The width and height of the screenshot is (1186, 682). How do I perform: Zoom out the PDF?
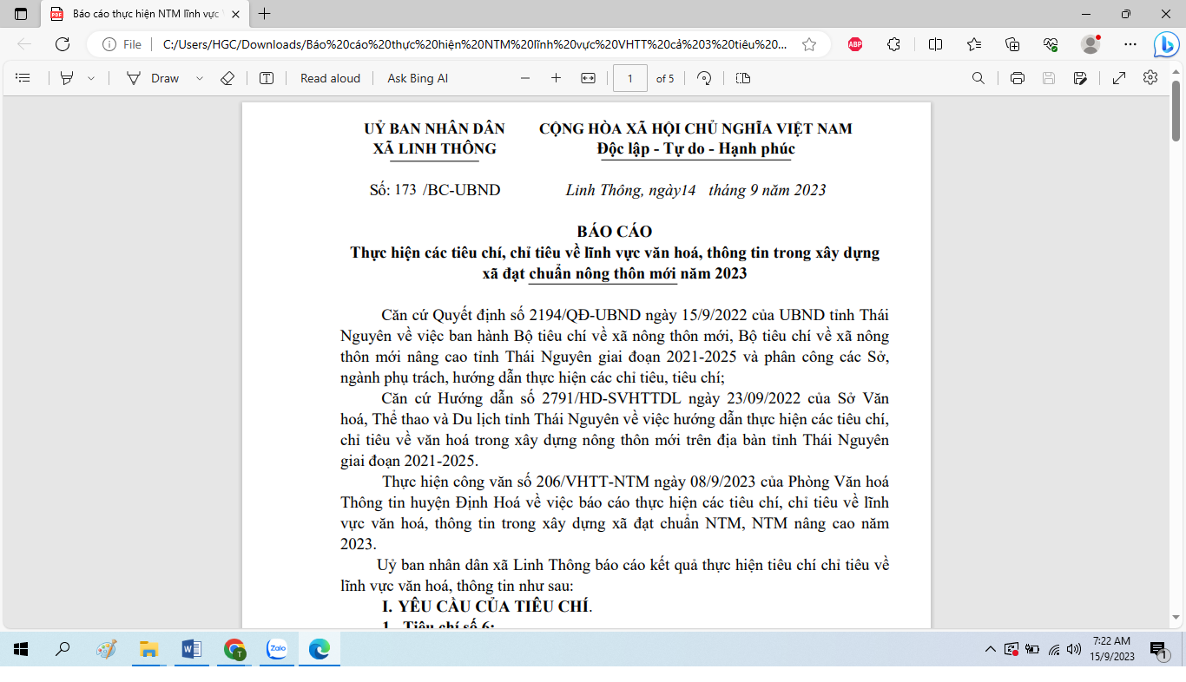click(x=525, y=78)
